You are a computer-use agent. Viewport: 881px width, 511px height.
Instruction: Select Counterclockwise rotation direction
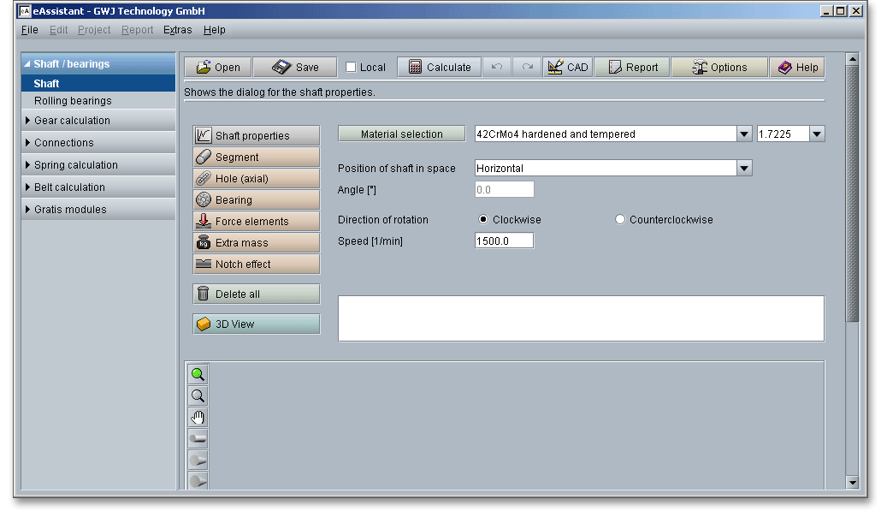[x=620, y=220]
